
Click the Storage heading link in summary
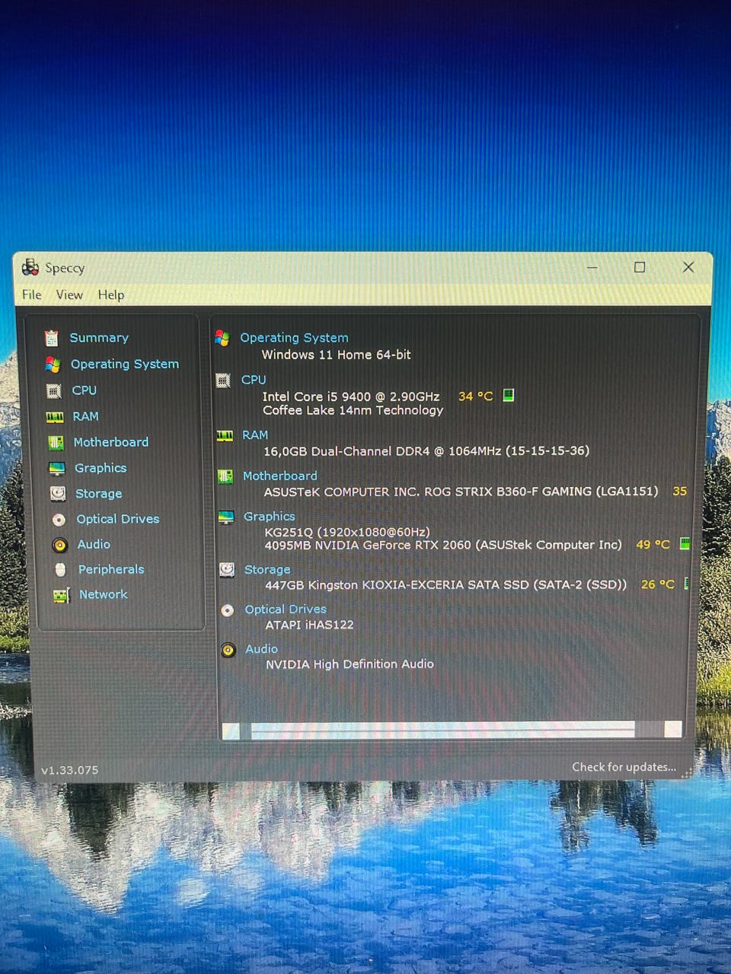point(267,569)
